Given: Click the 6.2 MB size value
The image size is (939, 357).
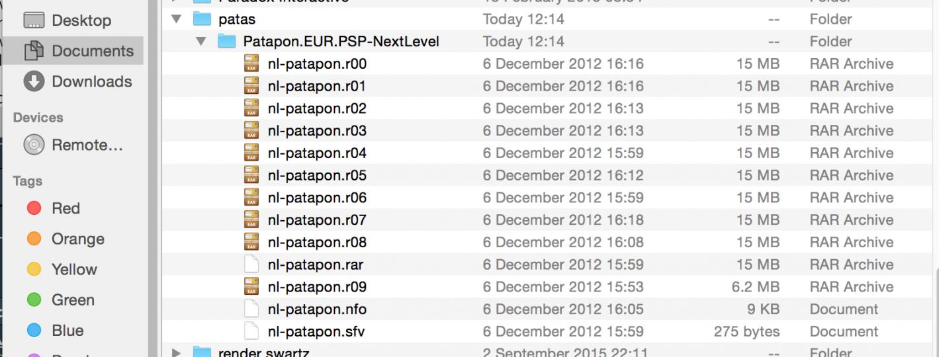Looking at the screenshot, I should (756, 287).
